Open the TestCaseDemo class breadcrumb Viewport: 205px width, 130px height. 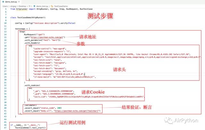61,6
